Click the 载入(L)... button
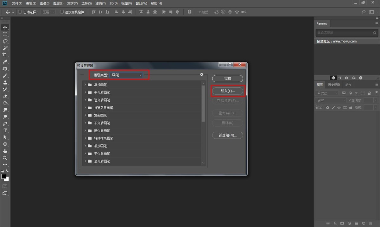 (x=228, y=91)
